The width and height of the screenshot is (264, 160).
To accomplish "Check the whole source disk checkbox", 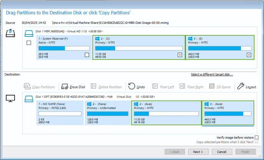I will 29,43.
